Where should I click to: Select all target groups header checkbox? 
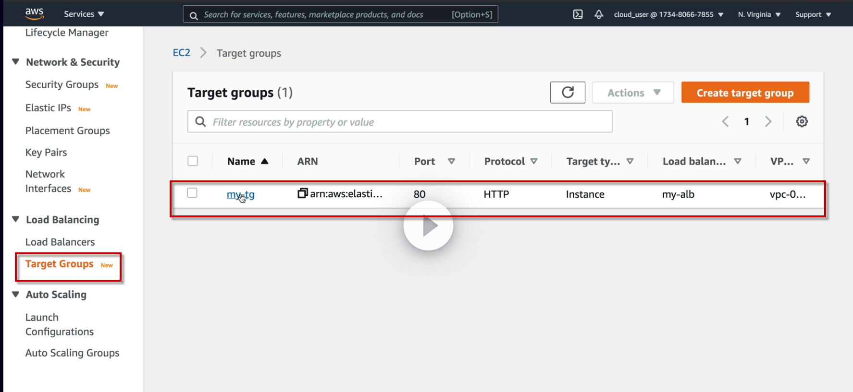(x=193, y=161)
